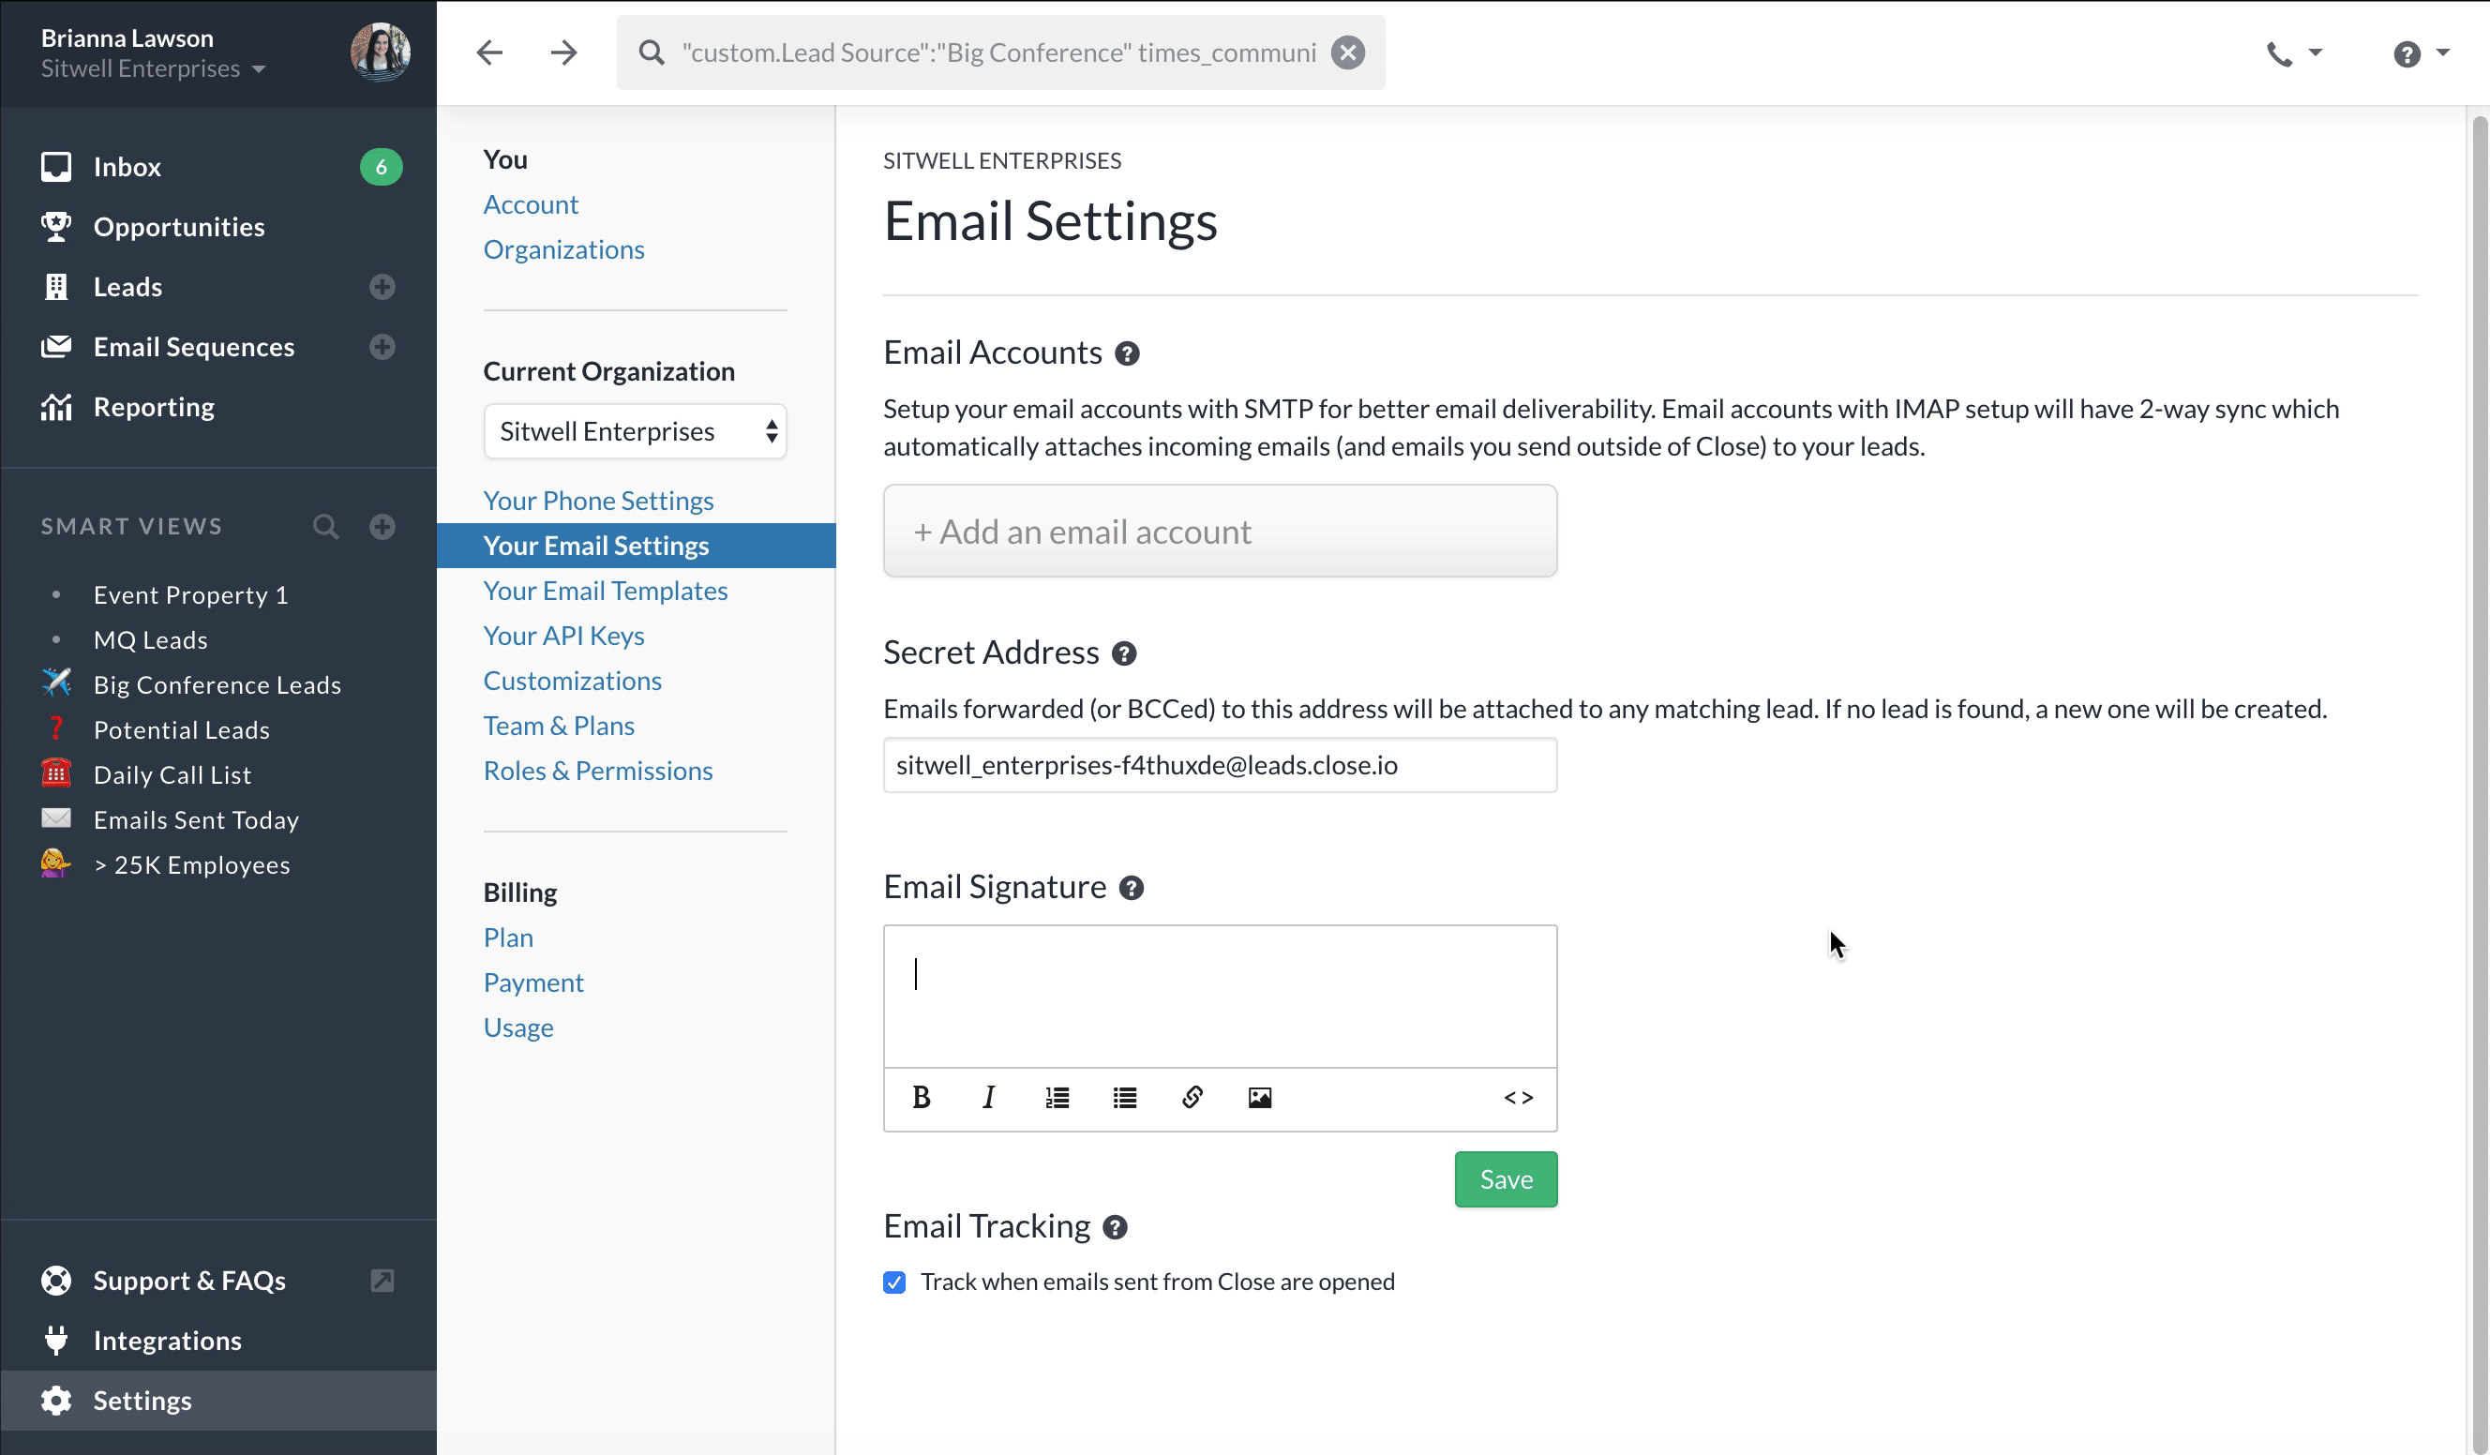Open Your Email Templates settings page
This screenshot has width=2490, height=1455.
(x=605, y=591)
